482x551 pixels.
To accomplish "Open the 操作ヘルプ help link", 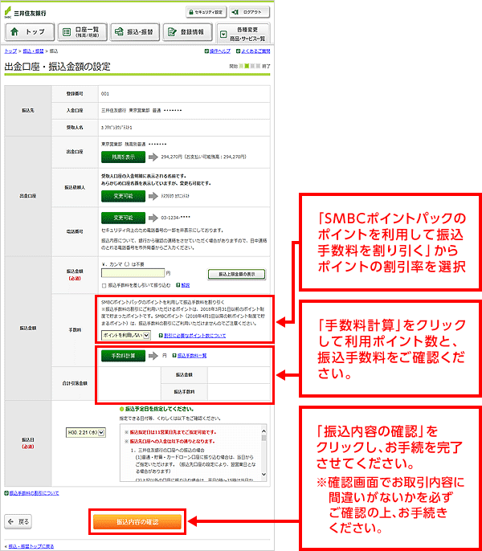I will coord(218,51).
